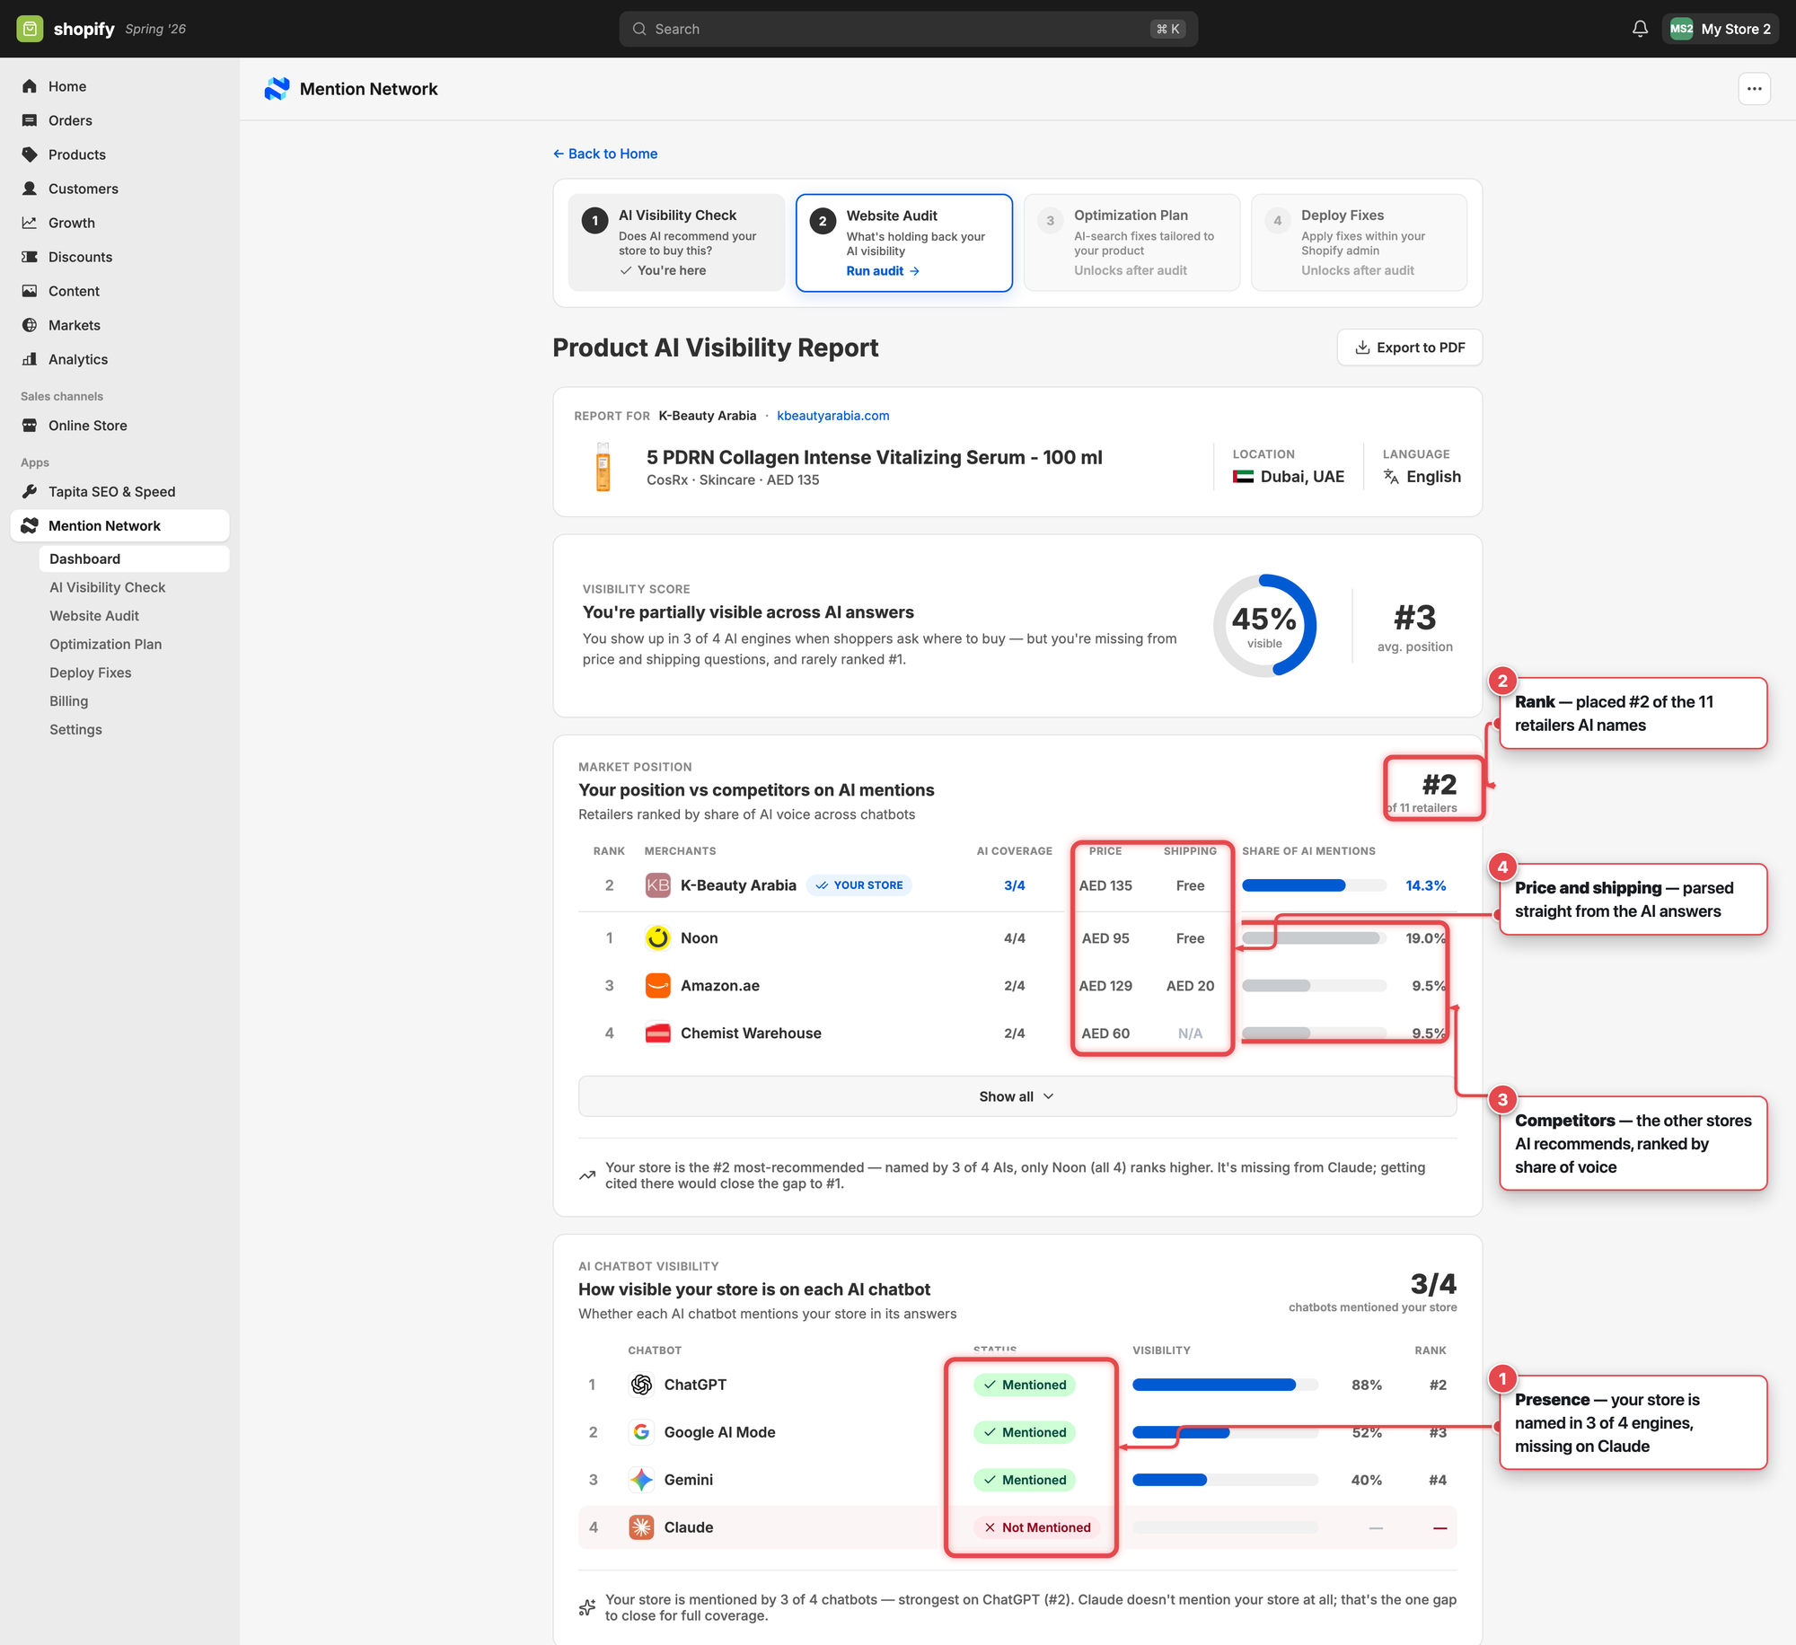Click the Home icon in sidebar
Screen dimensions: 1796x1645
pyautogui.click(x=30, y=86)
